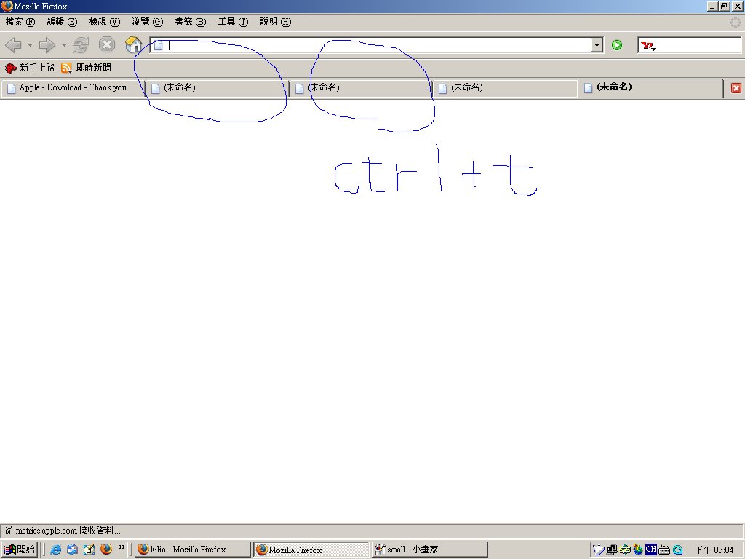
Task: Click the SiS tray icon
Action: (625, 550)
